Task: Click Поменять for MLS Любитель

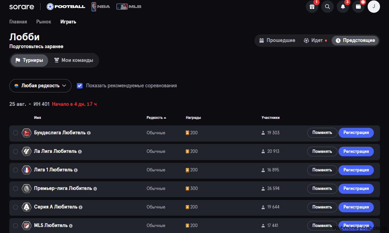Action: pyautogui.click(x=322, y=226)
